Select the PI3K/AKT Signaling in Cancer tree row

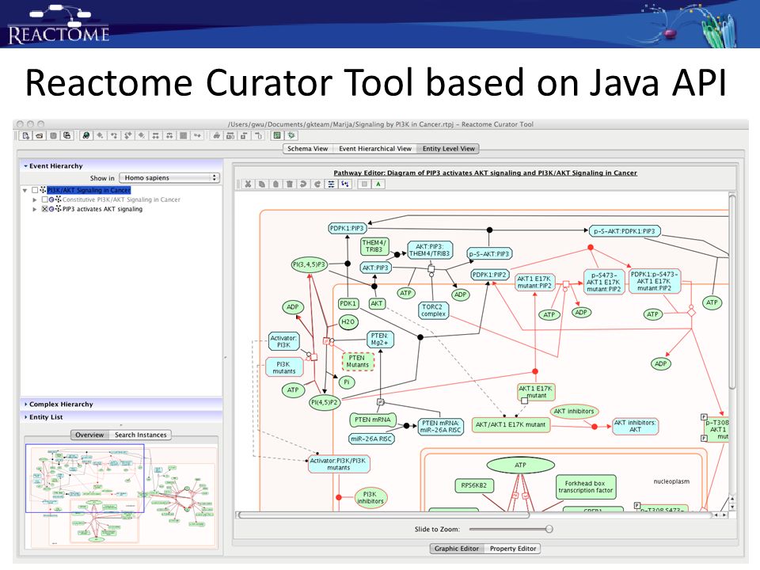click(x=89, y=190)
